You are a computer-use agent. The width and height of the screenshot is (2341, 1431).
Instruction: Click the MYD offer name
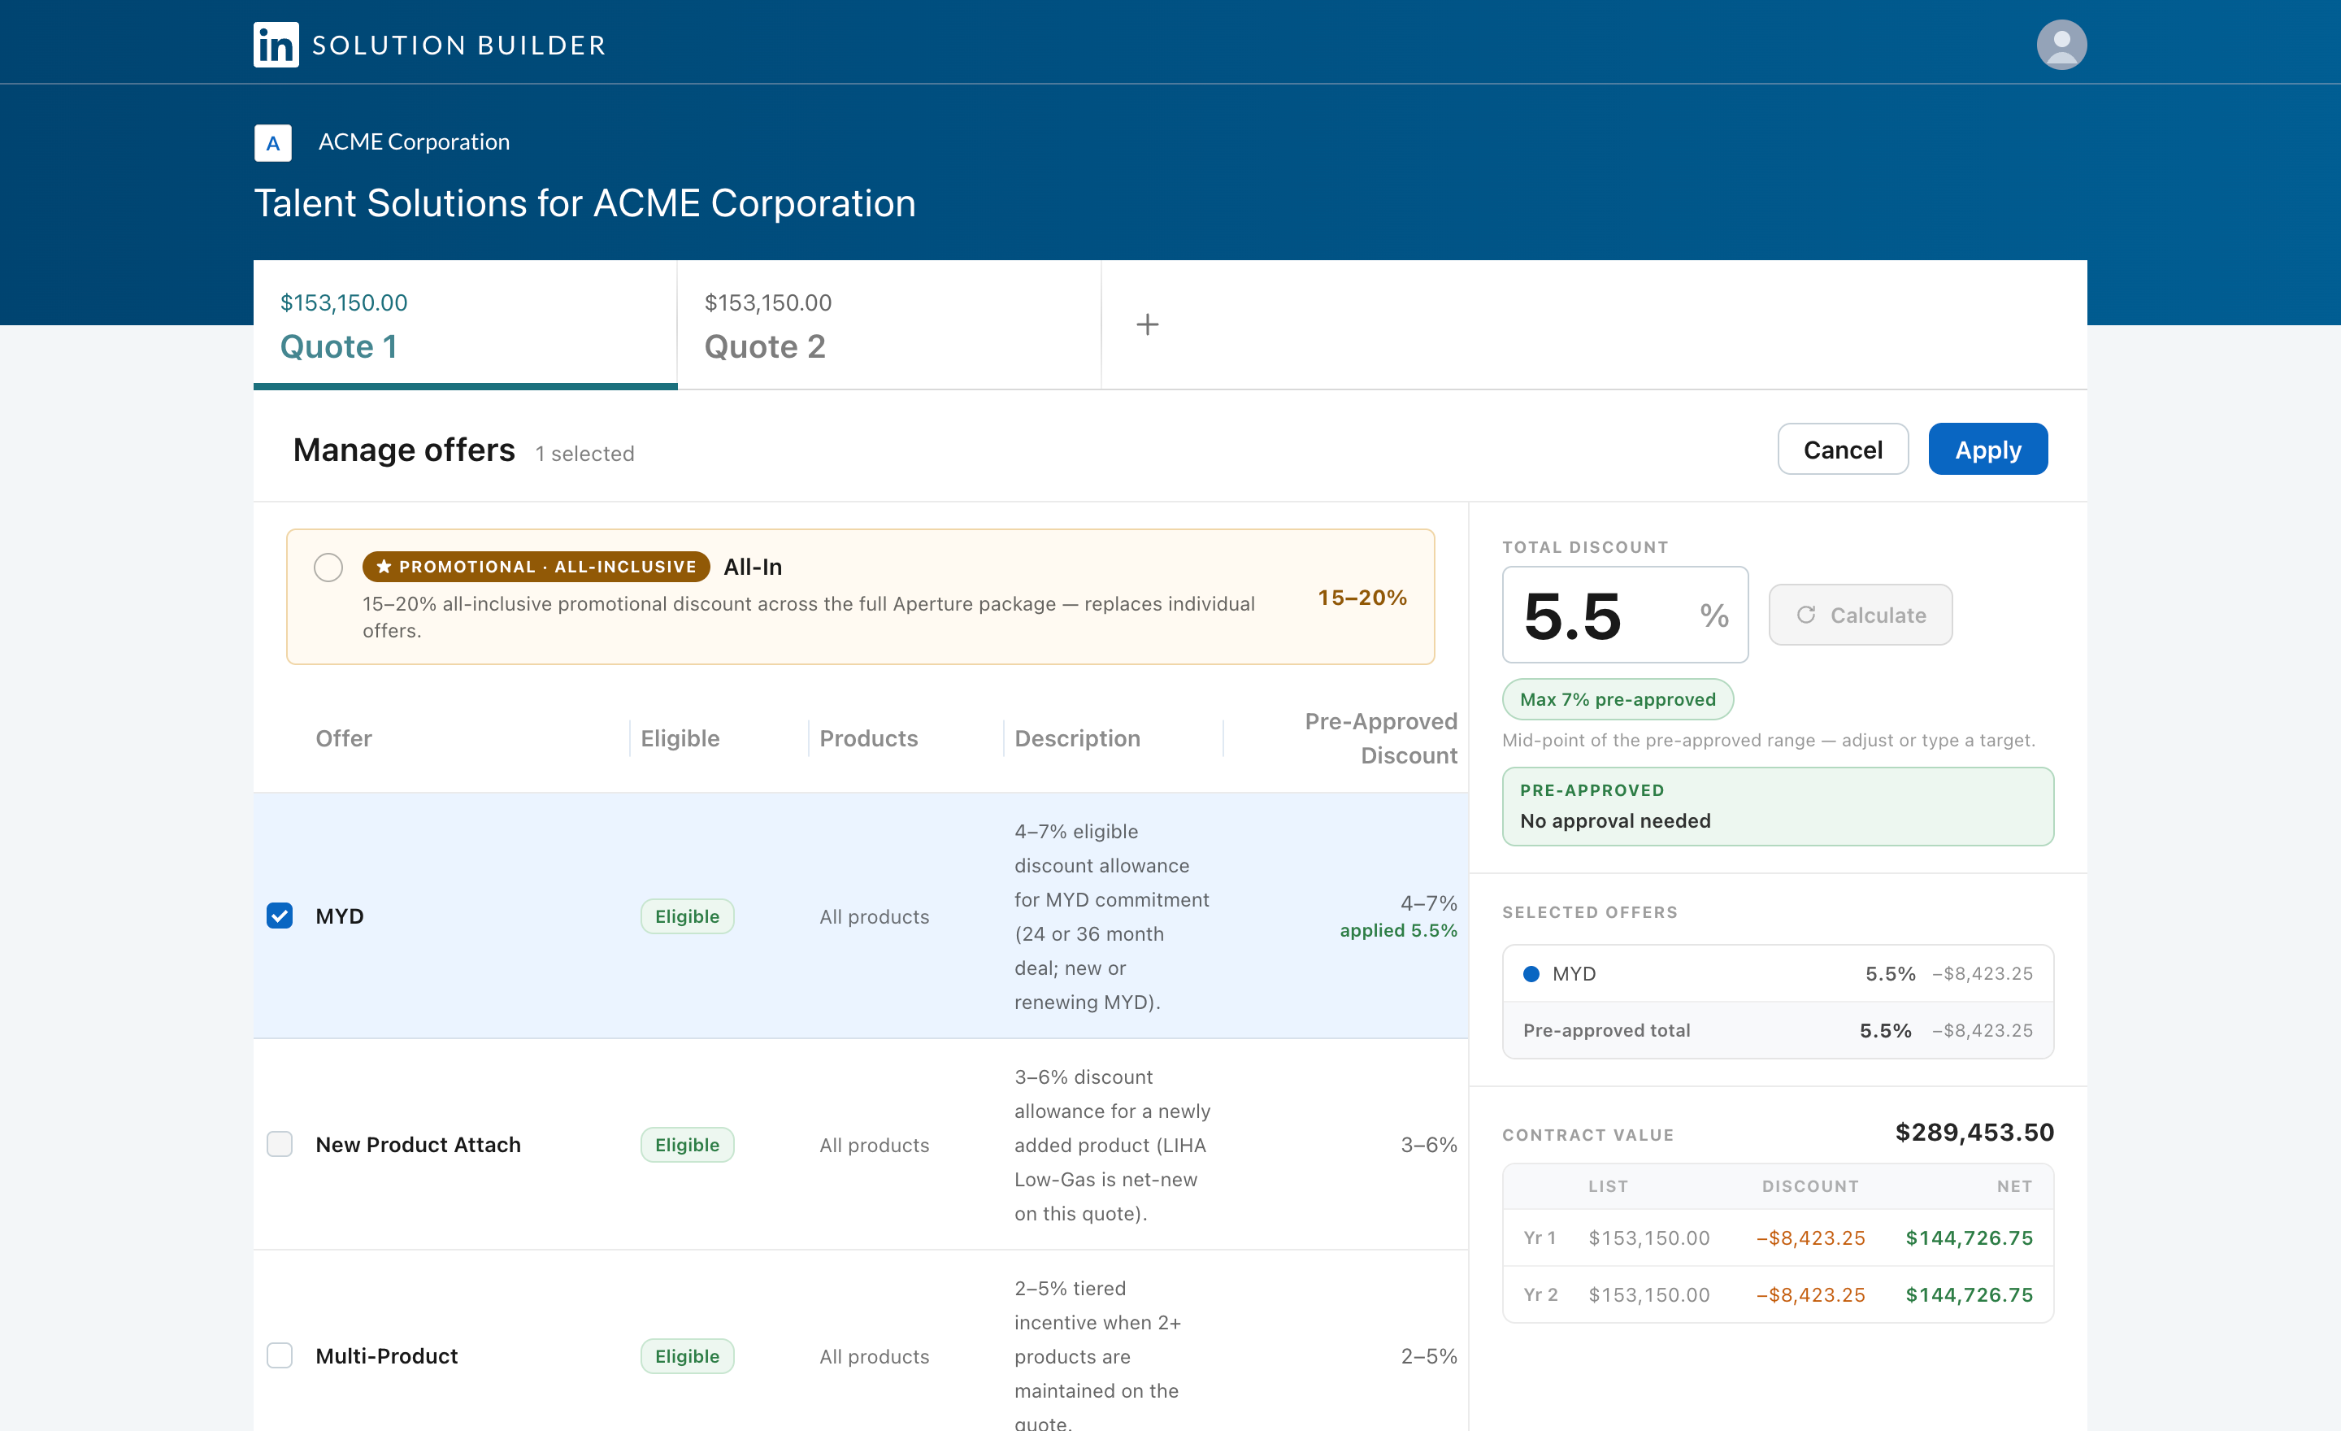point(339,916)
